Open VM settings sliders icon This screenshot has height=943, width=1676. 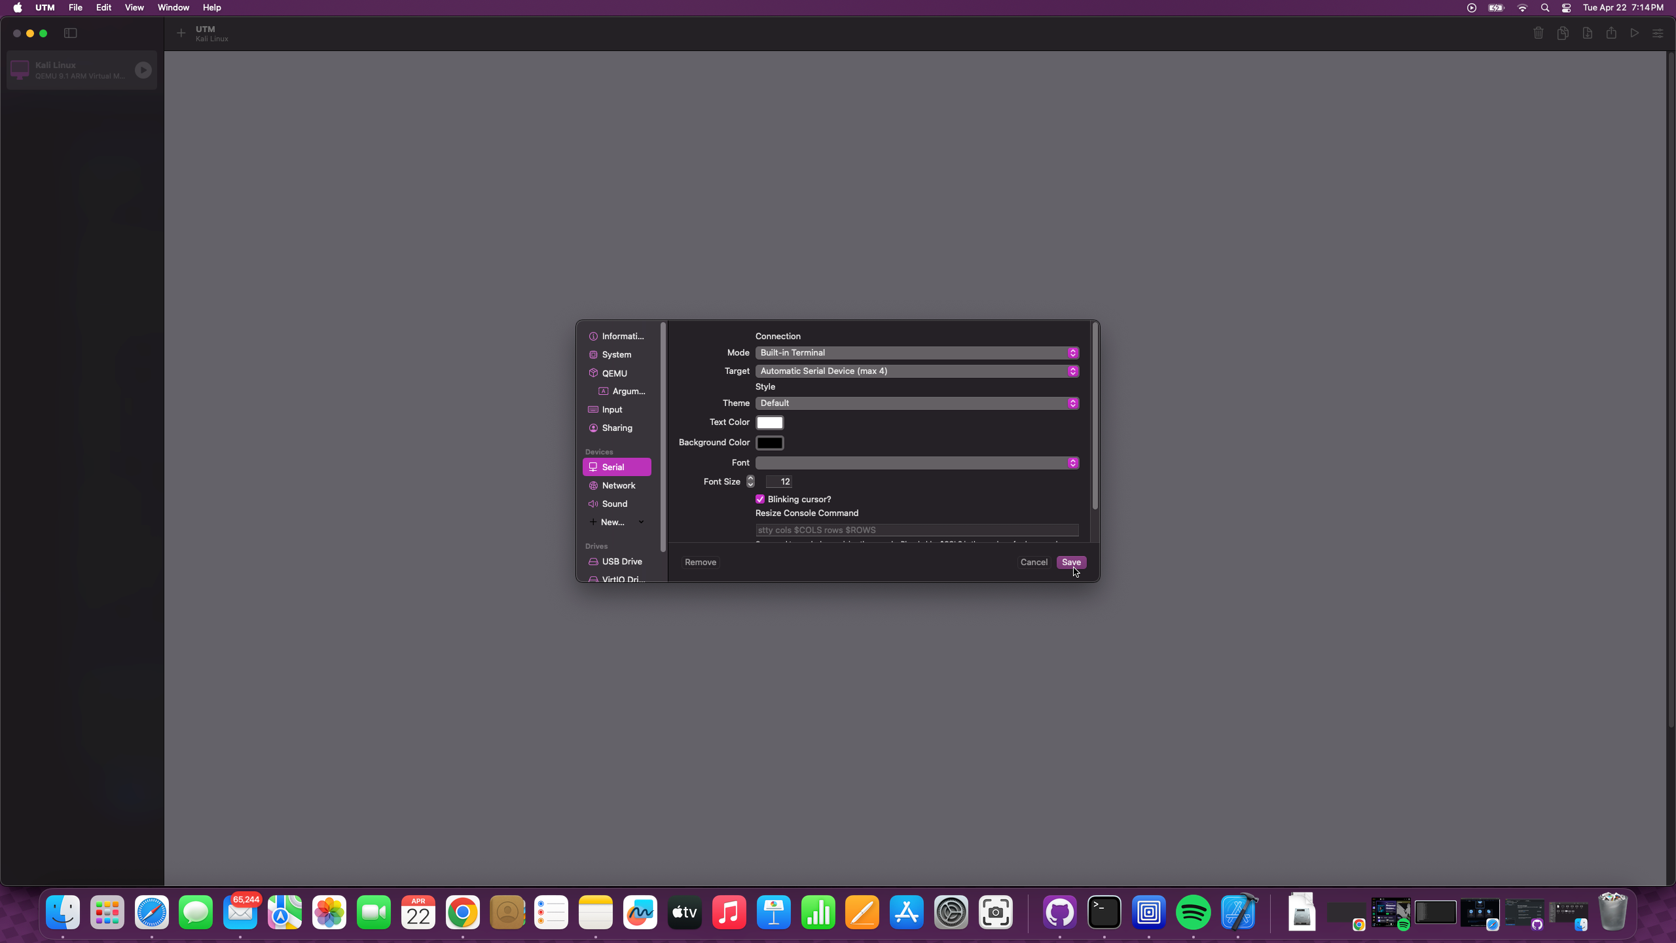pos(1658,33)
